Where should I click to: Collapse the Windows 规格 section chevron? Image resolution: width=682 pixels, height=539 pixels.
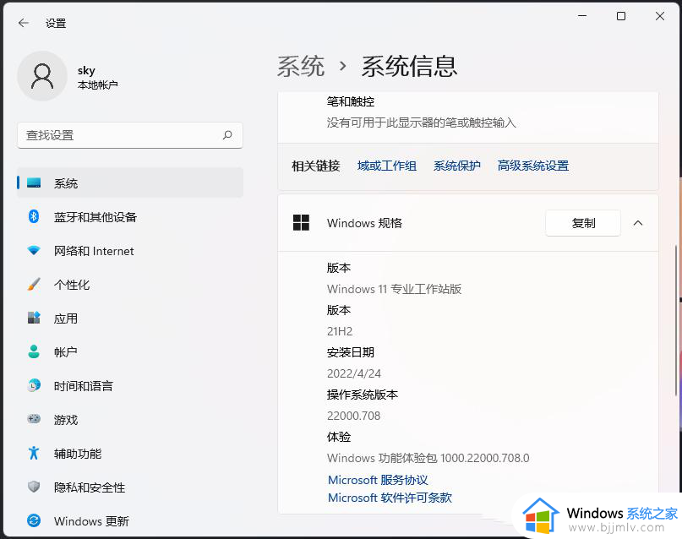click(638, 223)
